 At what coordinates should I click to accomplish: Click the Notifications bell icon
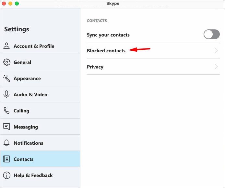click(6, 143)
